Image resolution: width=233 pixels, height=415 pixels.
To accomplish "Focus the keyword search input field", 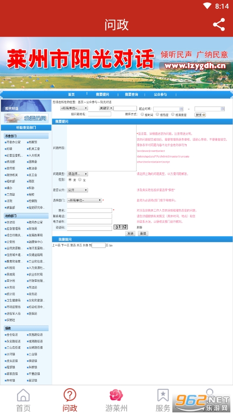I will pyautogui.click(x=125, y=108).
